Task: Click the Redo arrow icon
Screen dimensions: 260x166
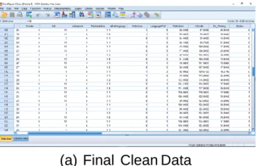Action: tap(48, 15)
